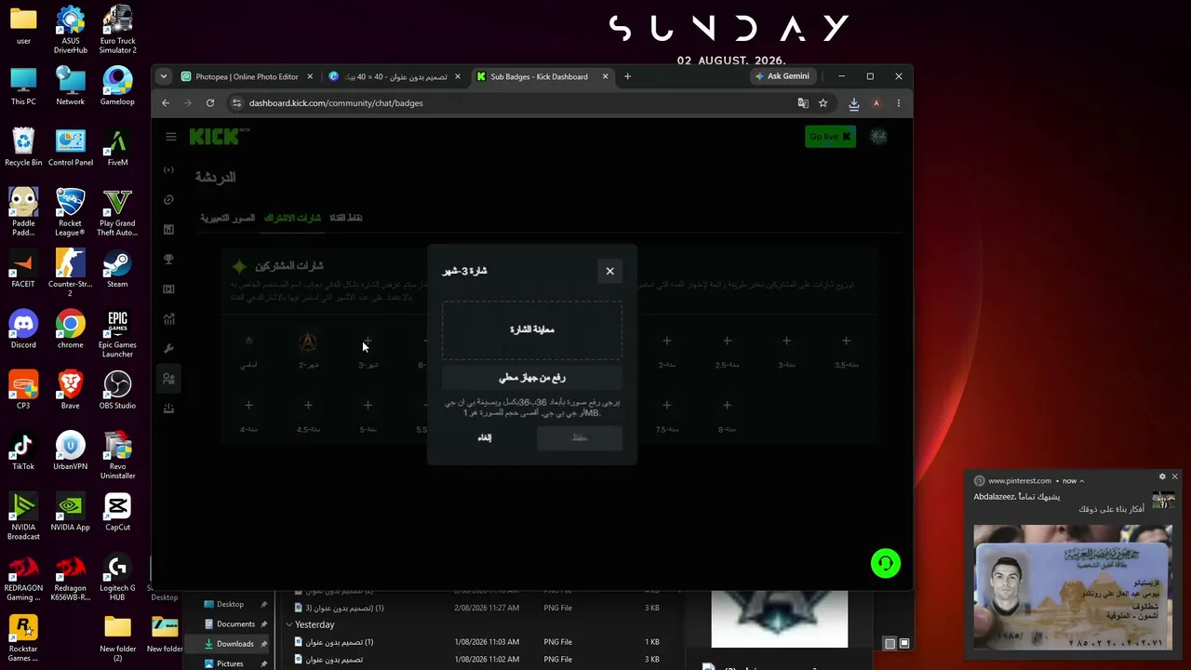The width and height of the screenshot is (1191, 670).
Task: Open the Kick sidebar hamburger menu
Action: tap(171, 137)
